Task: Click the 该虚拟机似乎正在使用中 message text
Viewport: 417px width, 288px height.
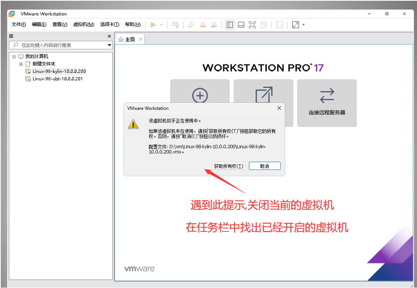Action: (175, 121)
